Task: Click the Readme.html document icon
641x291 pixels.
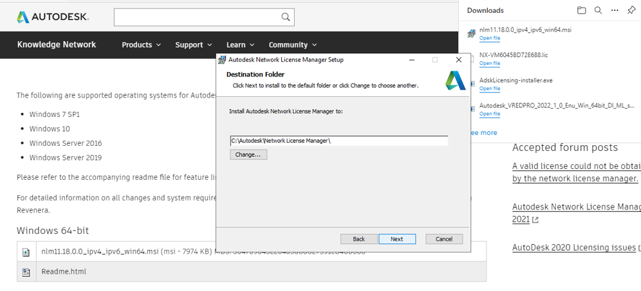Action: [x=26, y=272]
